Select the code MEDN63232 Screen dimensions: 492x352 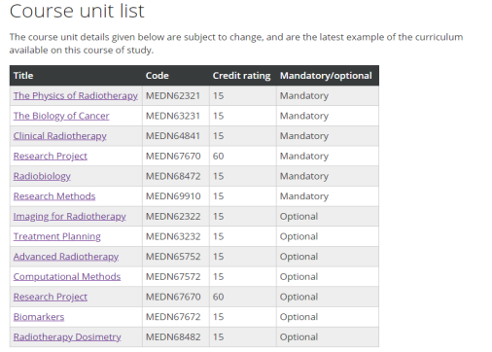173,236
